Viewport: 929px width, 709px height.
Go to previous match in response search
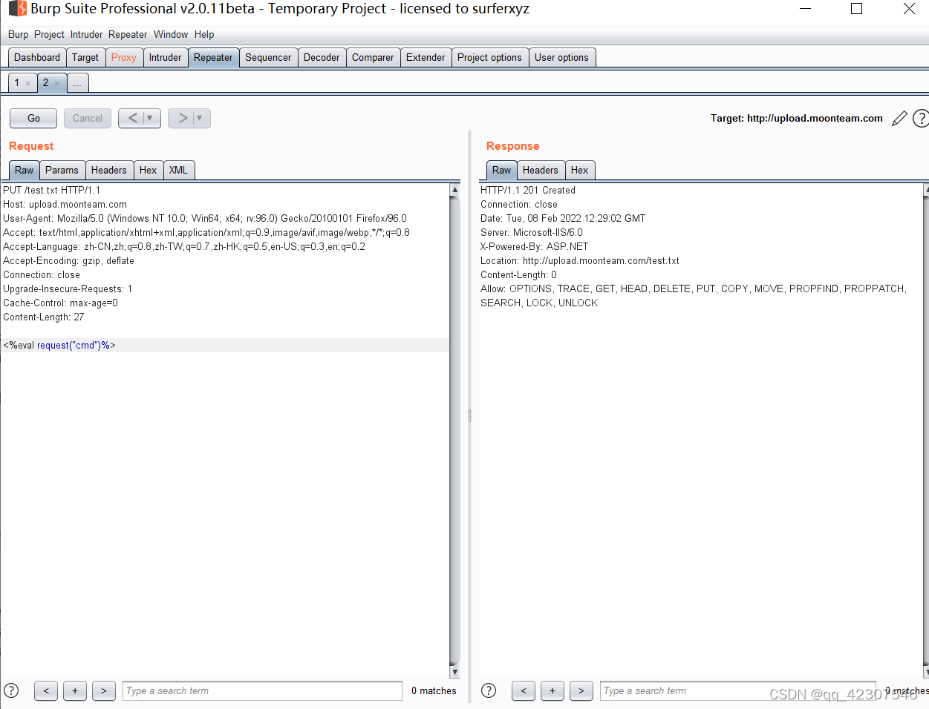pos(524,690)
